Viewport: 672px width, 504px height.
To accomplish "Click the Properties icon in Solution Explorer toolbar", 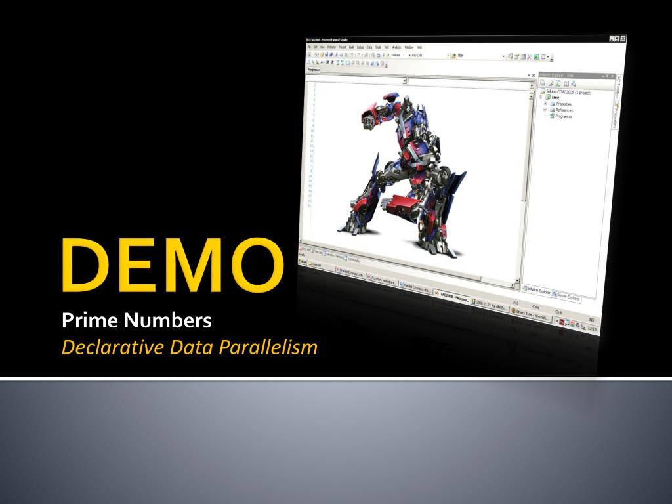I will coord(543,83).
